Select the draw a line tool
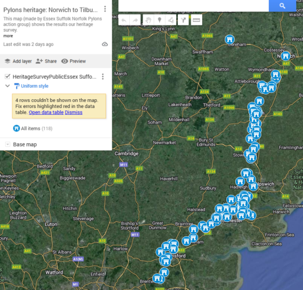303x290 pixels. (171, 20)
